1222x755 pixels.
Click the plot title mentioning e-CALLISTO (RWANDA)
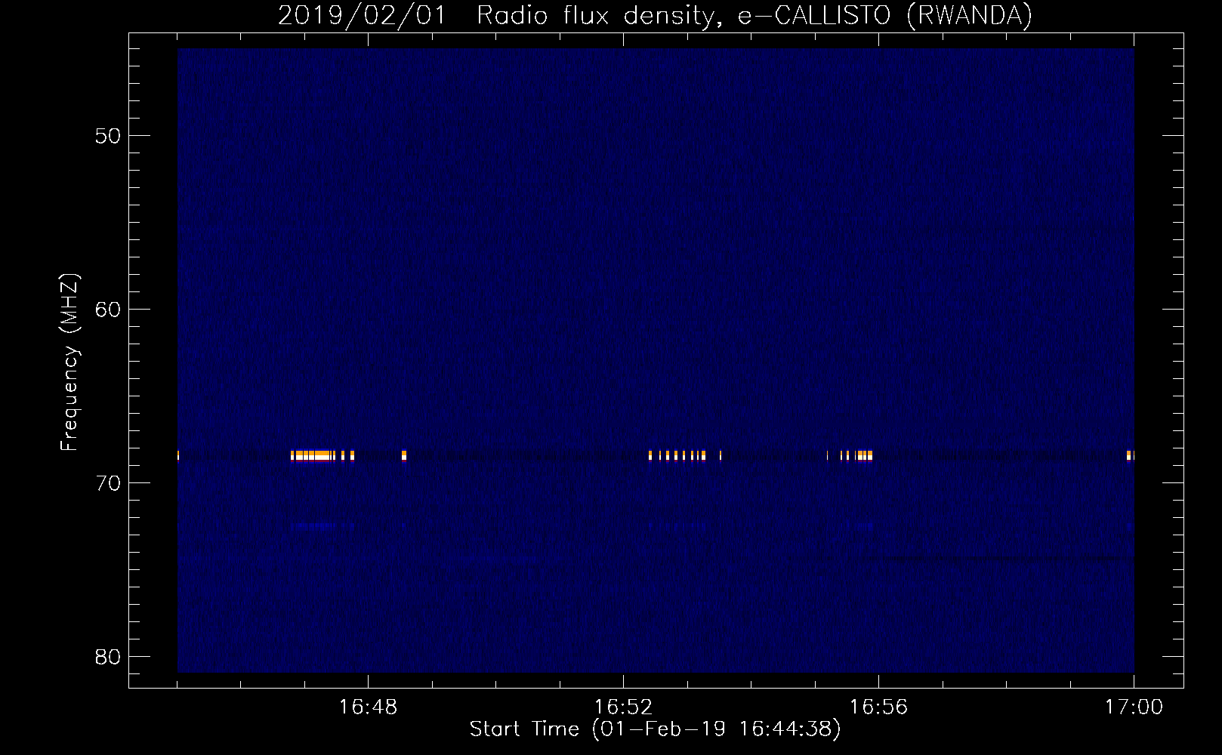[x=655, y=15]
